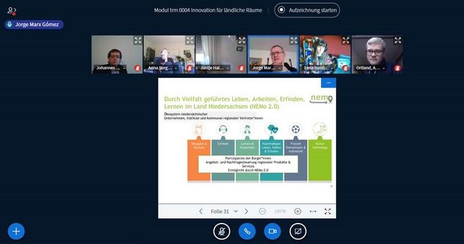This screenshot has height=244, width=464.
Task: Make the presentation fullscreen
Action: coord(327,211)
